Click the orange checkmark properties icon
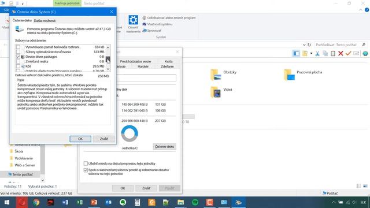This screenshot has height=208, width=370. [348, 54]
